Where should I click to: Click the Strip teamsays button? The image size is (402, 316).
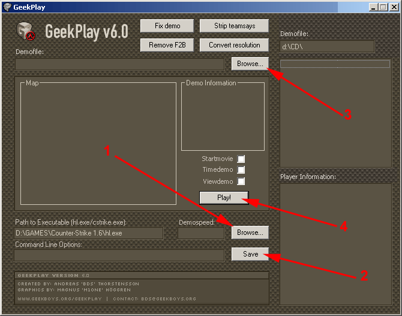234,26
